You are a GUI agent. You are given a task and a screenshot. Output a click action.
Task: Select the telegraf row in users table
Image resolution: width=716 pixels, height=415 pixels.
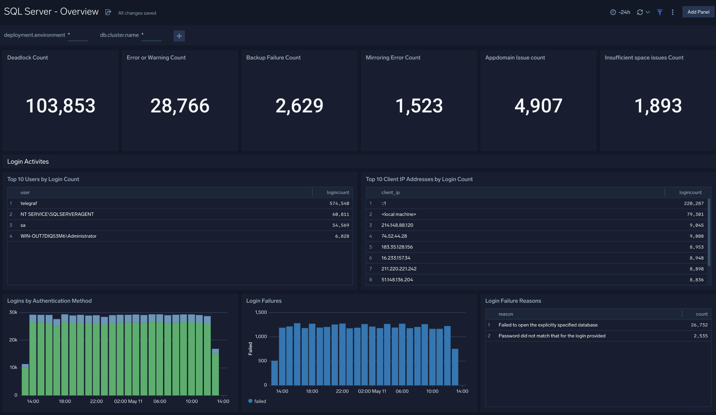[x=180, y=203]
